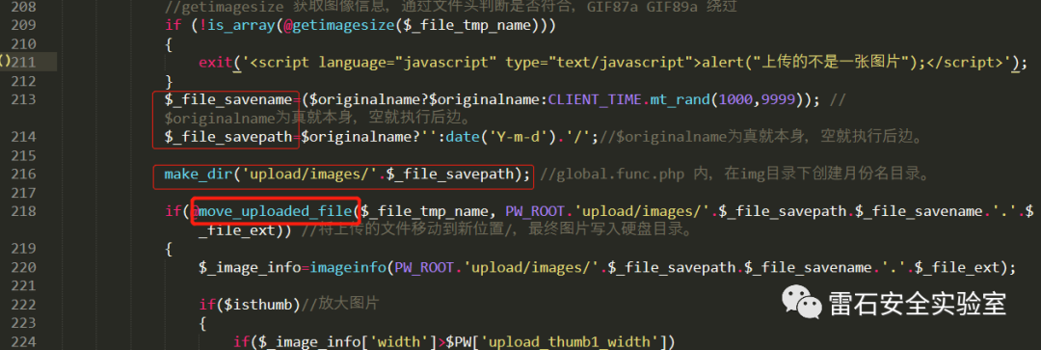Click line number 217 in the gutter
Image resolution: width=1041 pixels, height=350 pixels.
24,193
